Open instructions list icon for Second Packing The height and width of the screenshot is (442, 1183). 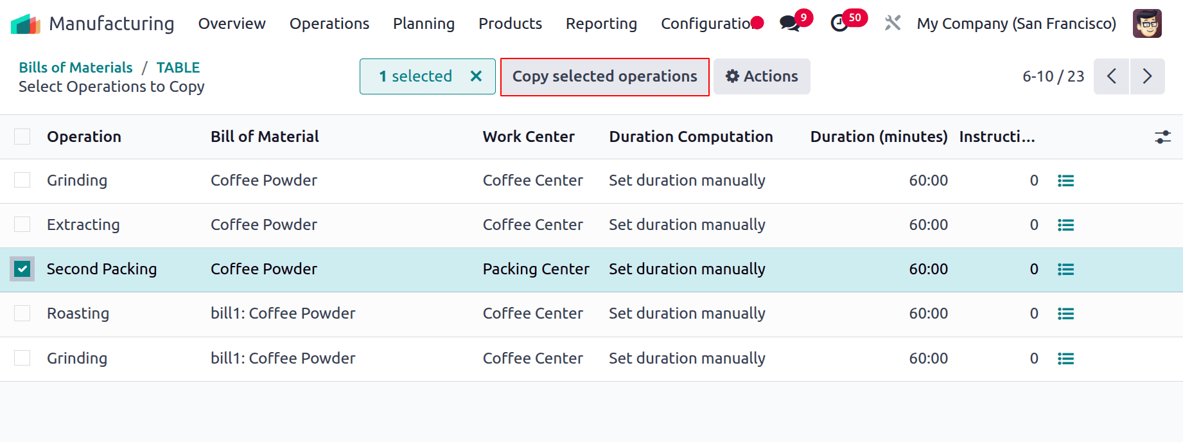1065,270
